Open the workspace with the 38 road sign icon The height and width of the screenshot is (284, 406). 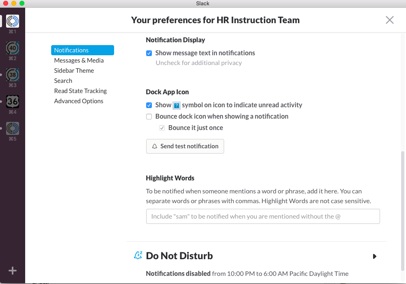(x=13, y=75)
